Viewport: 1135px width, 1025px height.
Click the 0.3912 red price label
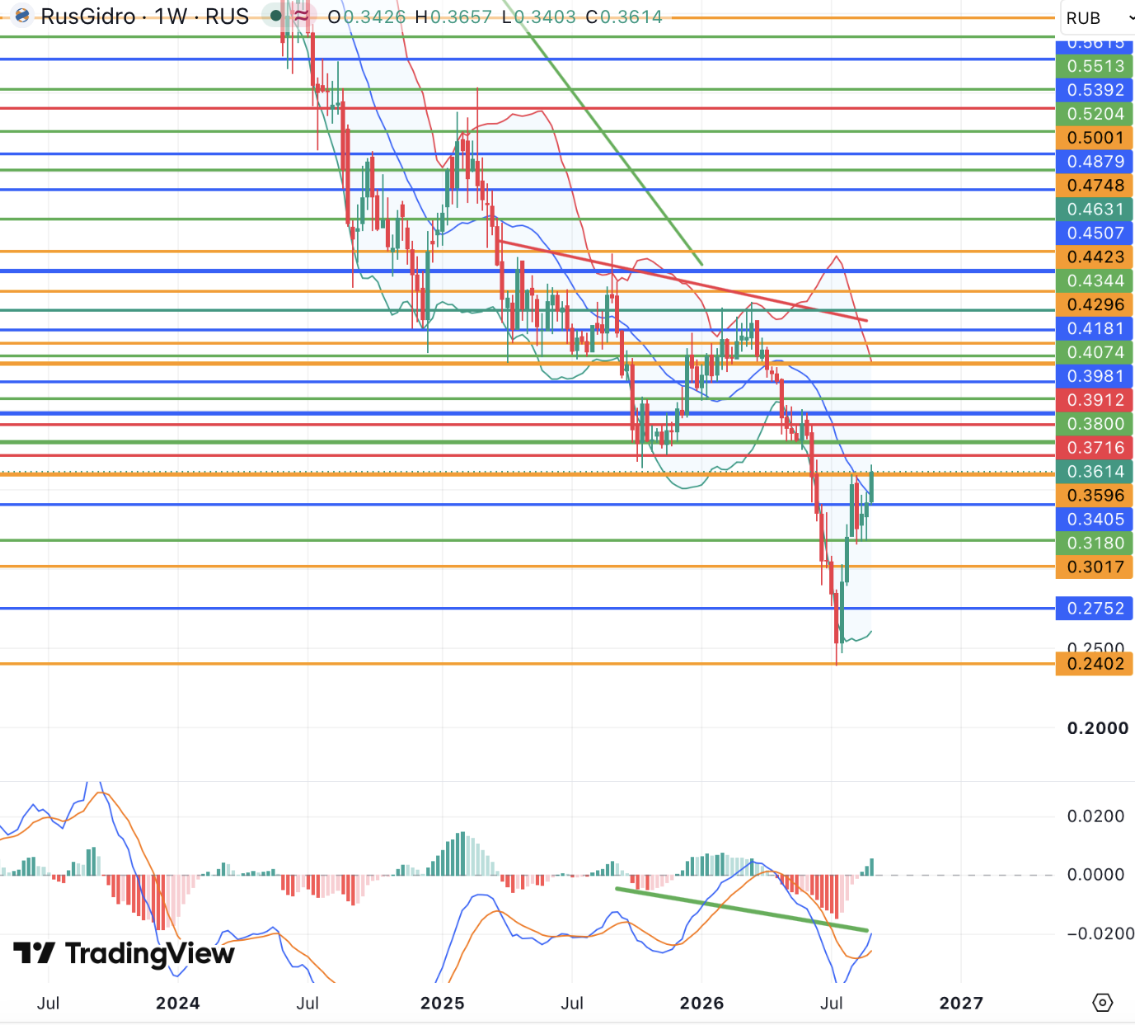1095,401
